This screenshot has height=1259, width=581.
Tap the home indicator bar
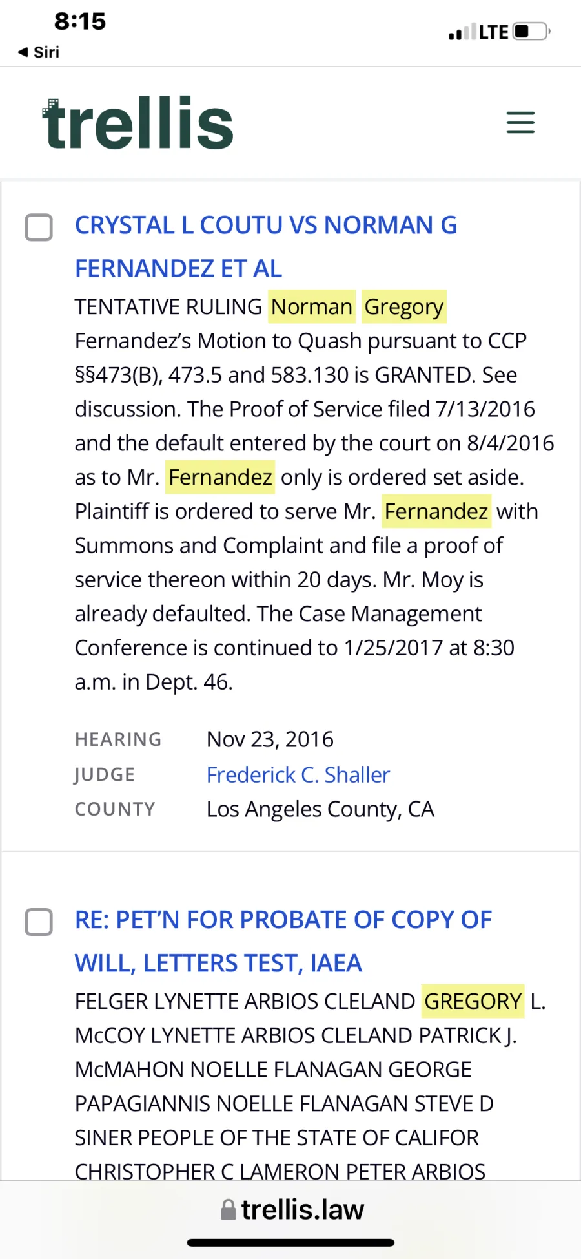(x=290, y=1242)
